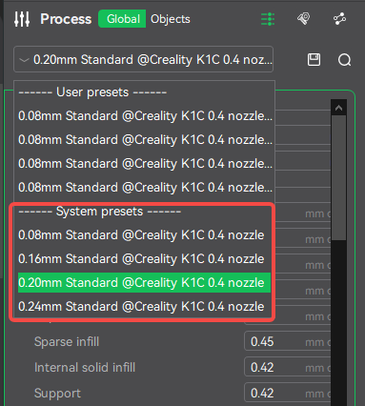Select the first 0.08mm Standard user preset
365x406 pixels.
click(145, 116)
